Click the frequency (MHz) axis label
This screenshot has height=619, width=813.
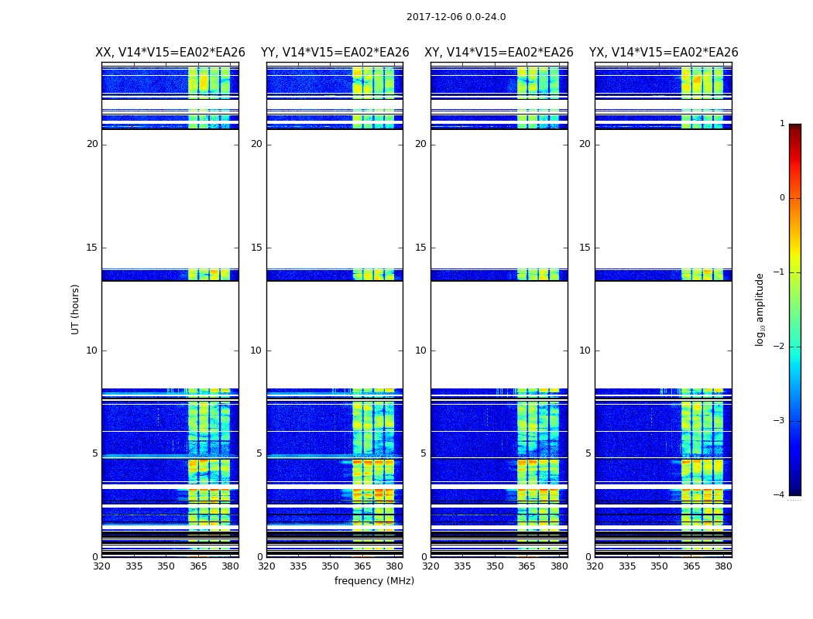point(374,580)
